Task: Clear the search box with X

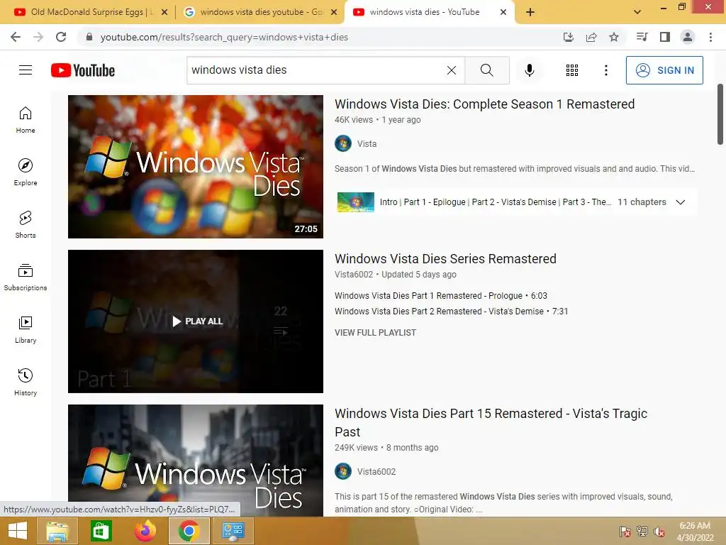Action: pos(452,70)
